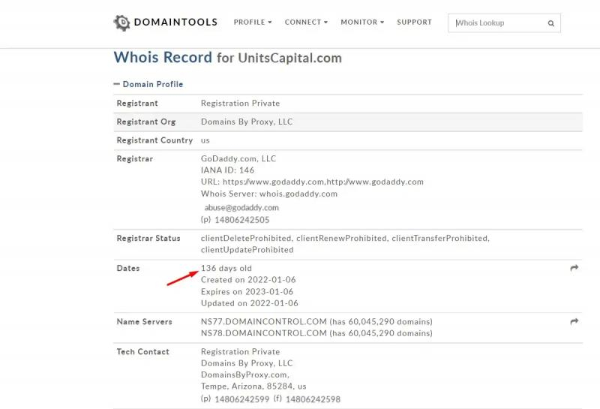Click the abuse@godaddy.com email
Viewport: 600px width, 409px height.
[x=241, y=208]
